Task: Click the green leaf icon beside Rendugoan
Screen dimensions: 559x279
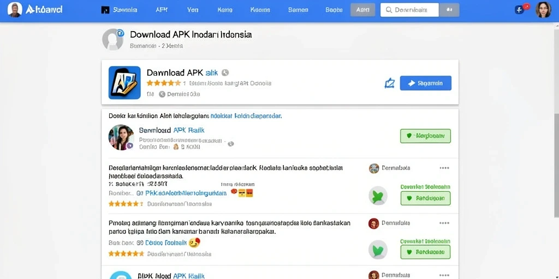Action: [x=378, y=196]
